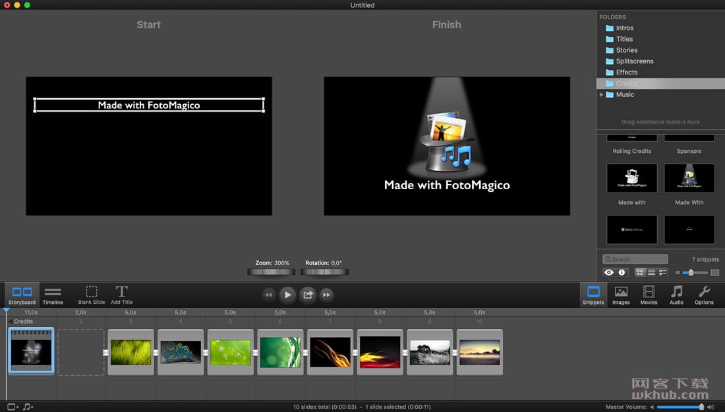725x412 pixels.
Task: Open transition icon before red wave slide 8
Action: point(355,353)
